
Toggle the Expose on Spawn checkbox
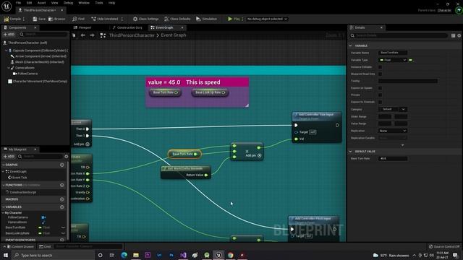(381, 88)
